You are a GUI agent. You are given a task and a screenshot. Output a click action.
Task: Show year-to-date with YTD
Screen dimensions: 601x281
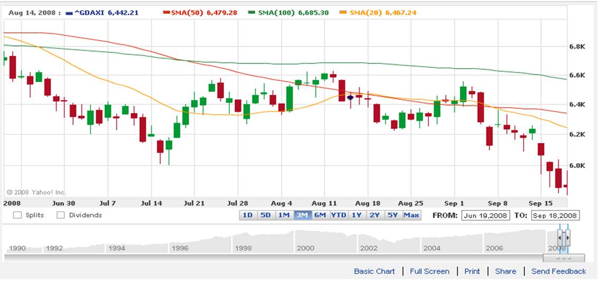coord(339,215)
